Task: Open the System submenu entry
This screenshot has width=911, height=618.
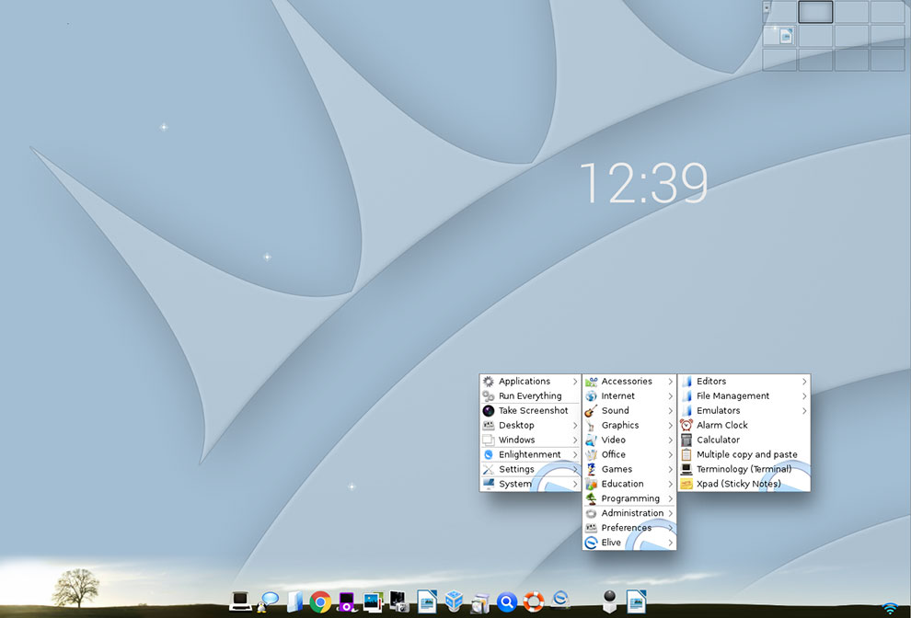Action: pyautogui.click(x=530, y=484)
